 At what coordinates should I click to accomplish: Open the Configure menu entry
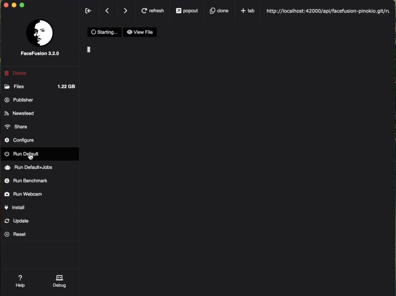[x=40, y=140]
